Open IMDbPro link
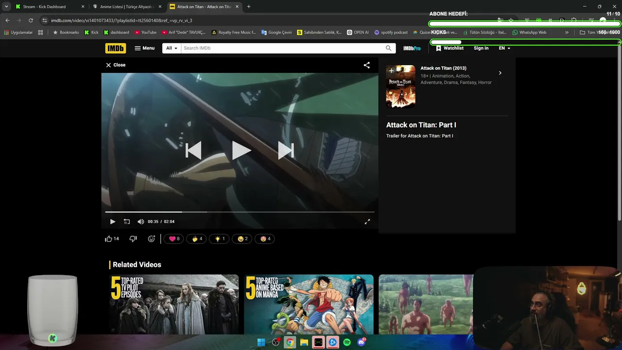The width and height of the screenshot is (622, 350). (412, 48)
